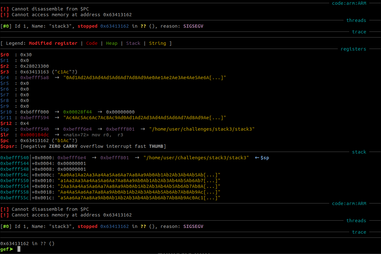Select the $lr register name
The height and width of the screenshot is (254, 381).
(4, 135)
